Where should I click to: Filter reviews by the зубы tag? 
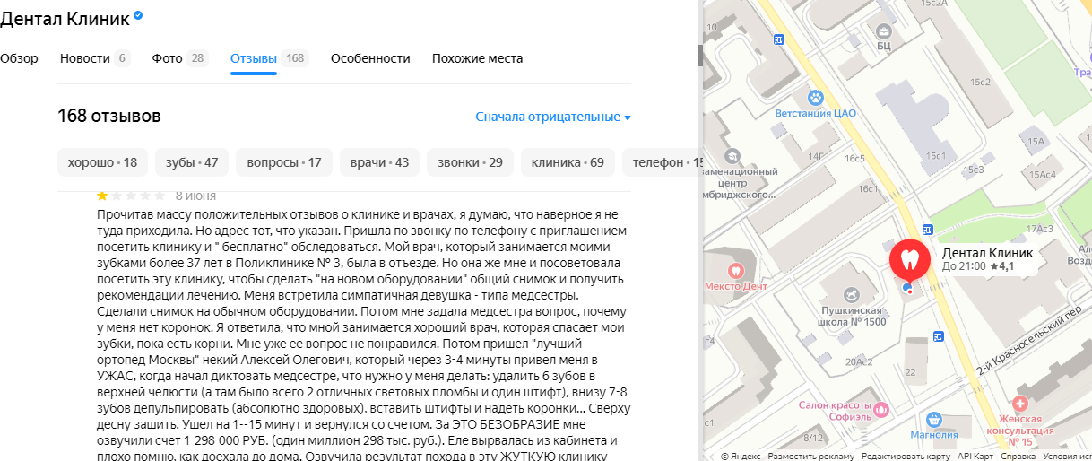point(192,162)
